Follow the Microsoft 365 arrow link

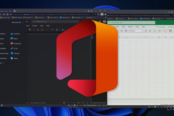[x=17, y=22]
